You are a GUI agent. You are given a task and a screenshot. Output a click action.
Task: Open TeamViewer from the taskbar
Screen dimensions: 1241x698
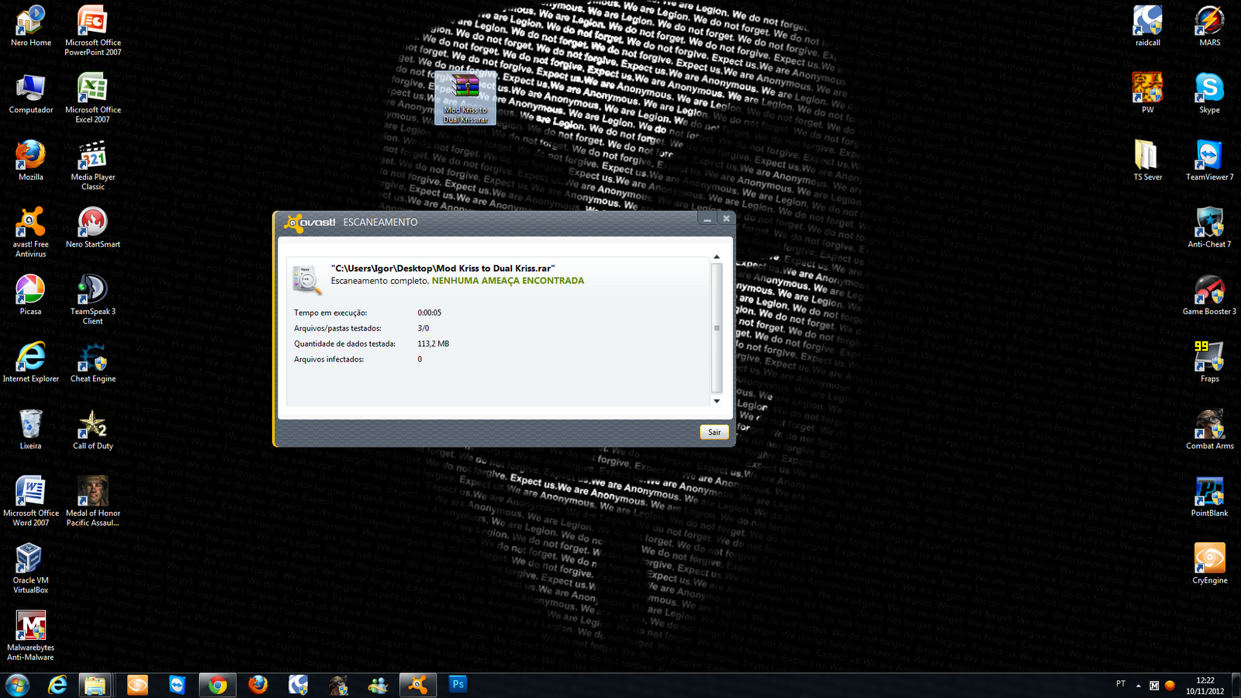[178, 685]
